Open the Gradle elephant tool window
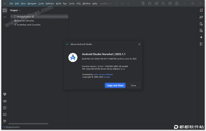Image resolution: width=206 pixels, height=131 pixels. [201, 17]
